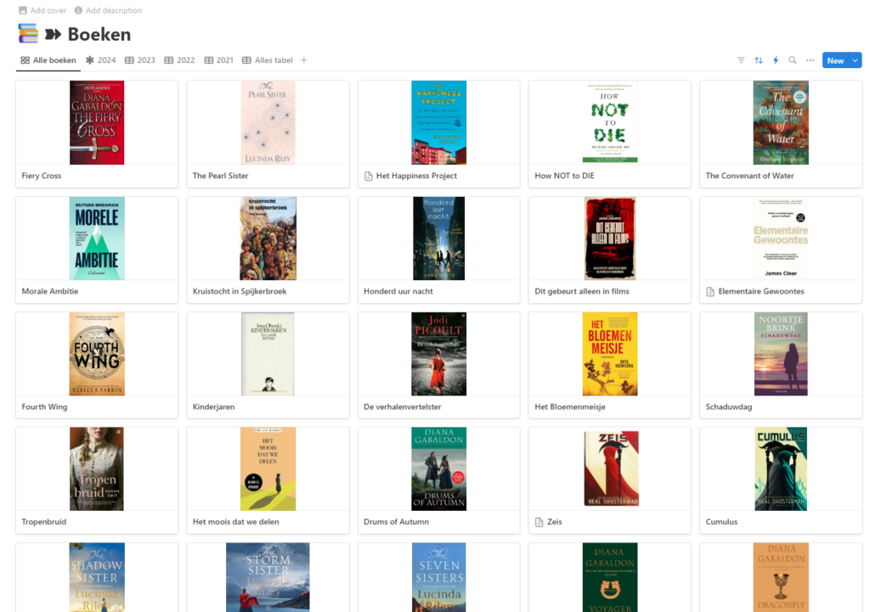870x612 pixels.
Task: Click page icon beside Elementaire Gewoontes
Action: 709,292
